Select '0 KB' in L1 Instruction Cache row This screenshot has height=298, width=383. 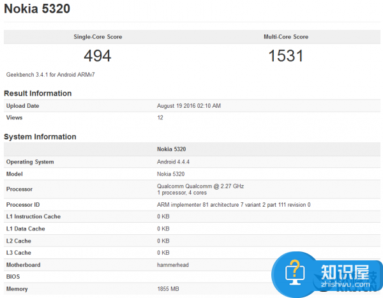(x=163, y=217)
